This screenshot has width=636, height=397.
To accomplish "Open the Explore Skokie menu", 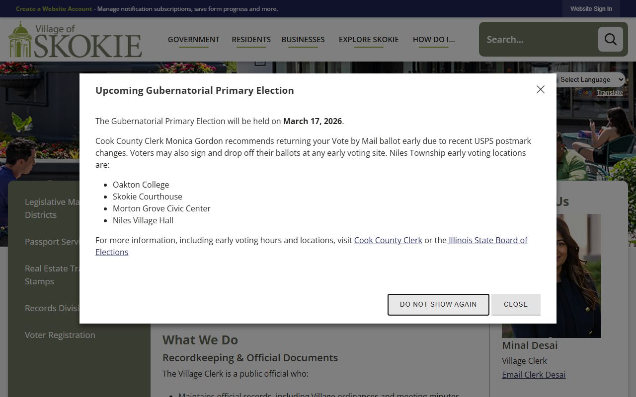I will 369,40.
